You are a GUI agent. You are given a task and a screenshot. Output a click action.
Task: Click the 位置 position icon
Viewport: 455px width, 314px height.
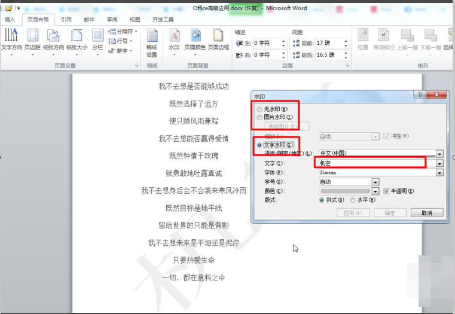point(363,41)
